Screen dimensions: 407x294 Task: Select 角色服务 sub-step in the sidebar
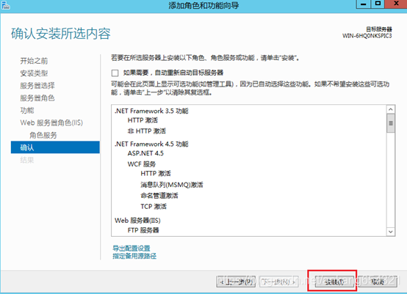tap(43, 135)
